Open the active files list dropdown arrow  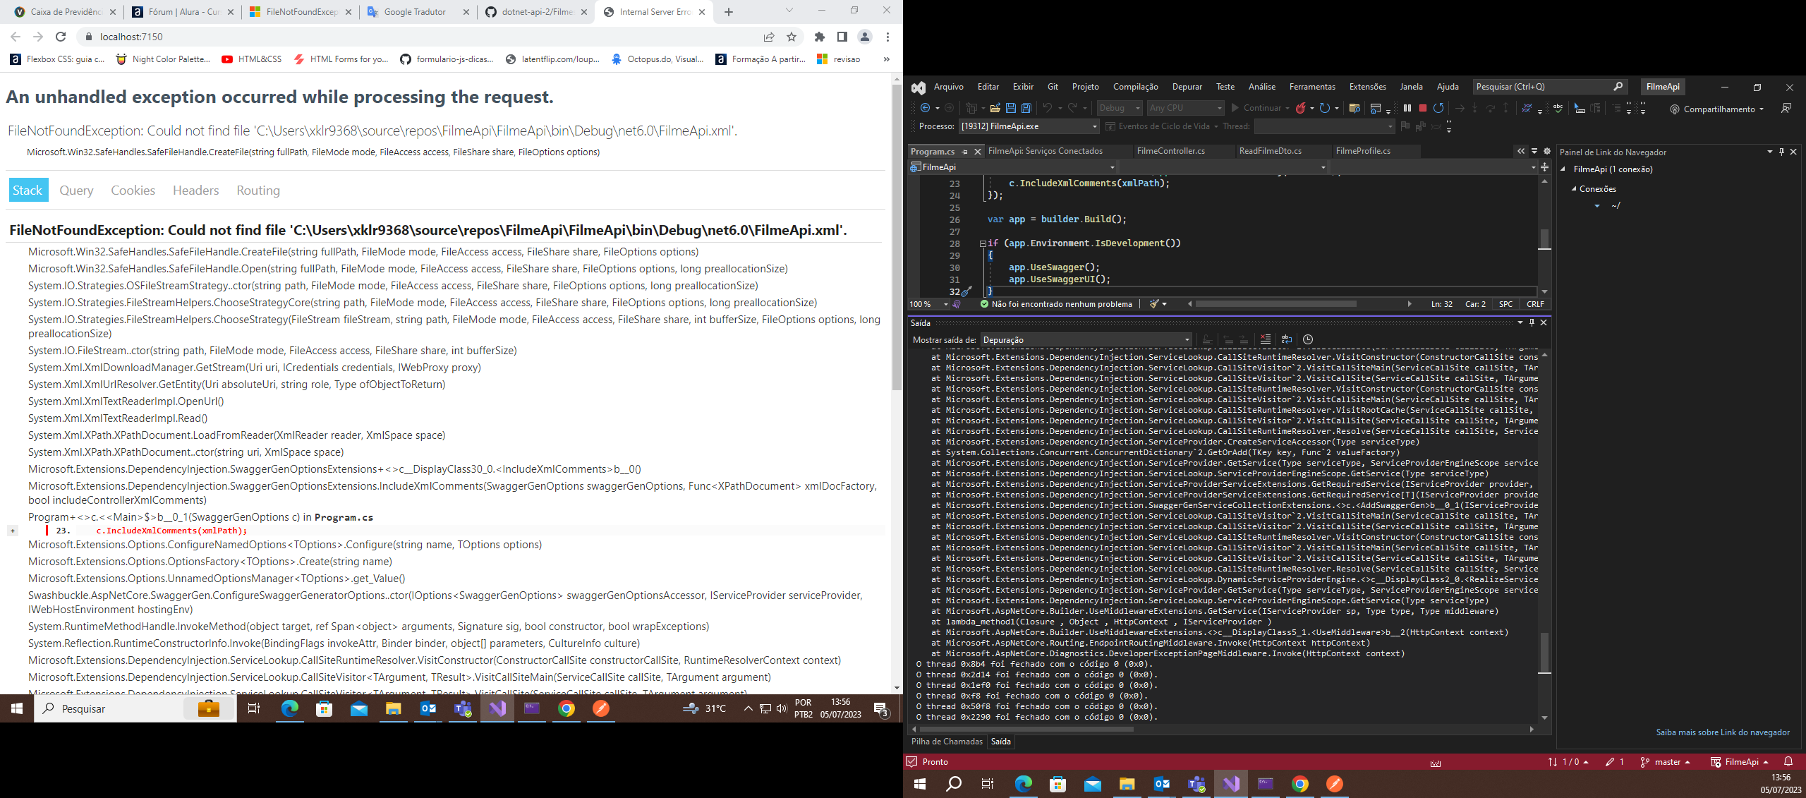1534,151
